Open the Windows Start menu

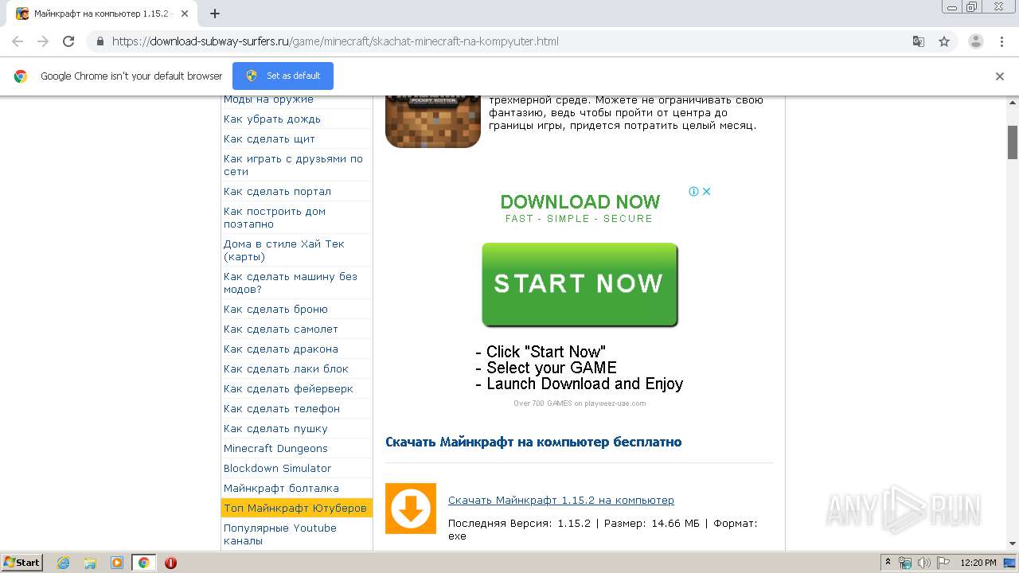(22, 562)
